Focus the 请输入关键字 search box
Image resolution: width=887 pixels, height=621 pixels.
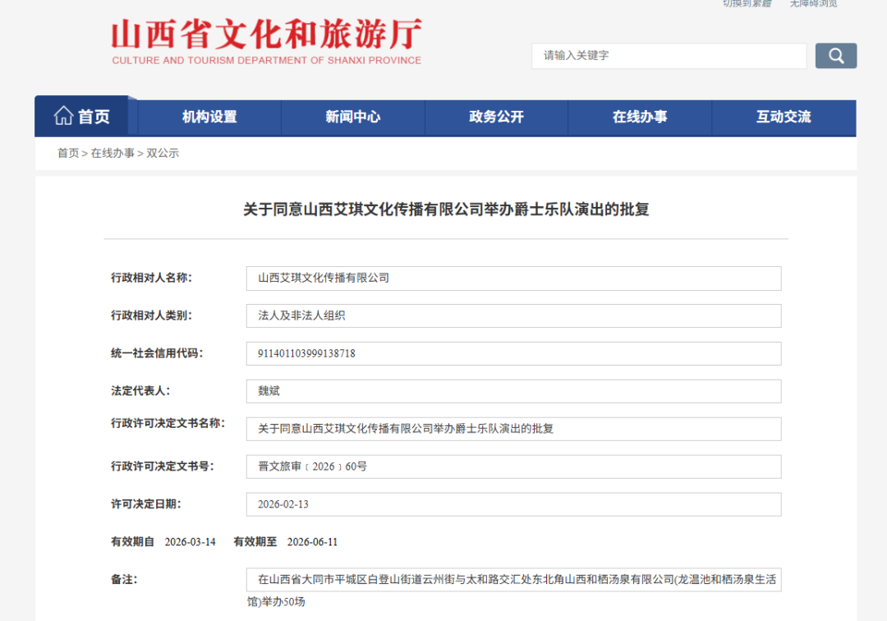(669, 56)
